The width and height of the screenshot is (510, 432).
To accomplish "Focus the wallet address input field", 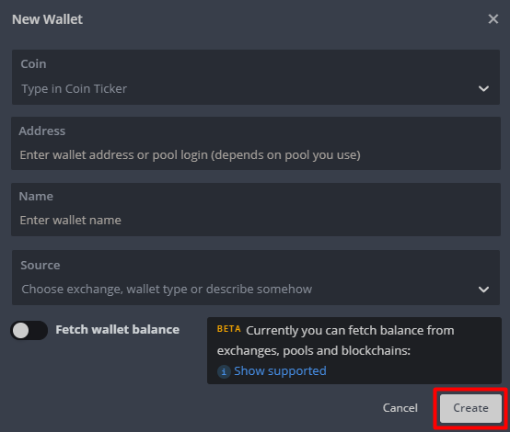I will 256,155.
